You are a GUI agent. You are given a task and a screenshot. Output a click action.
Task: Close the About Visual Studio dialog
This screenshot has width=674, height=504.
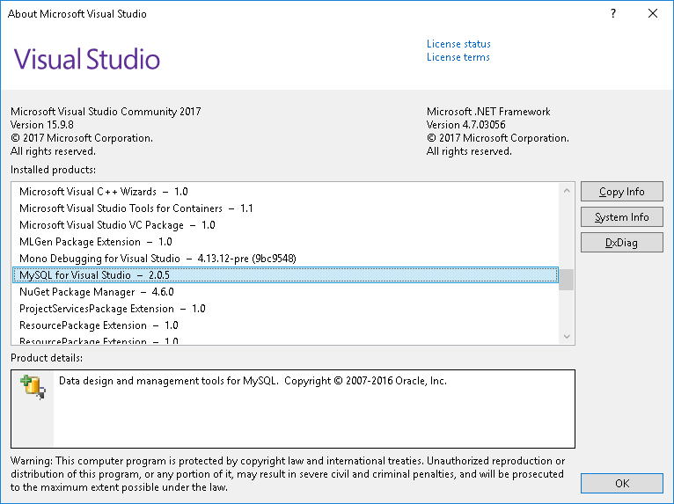(x=652, y=14)
